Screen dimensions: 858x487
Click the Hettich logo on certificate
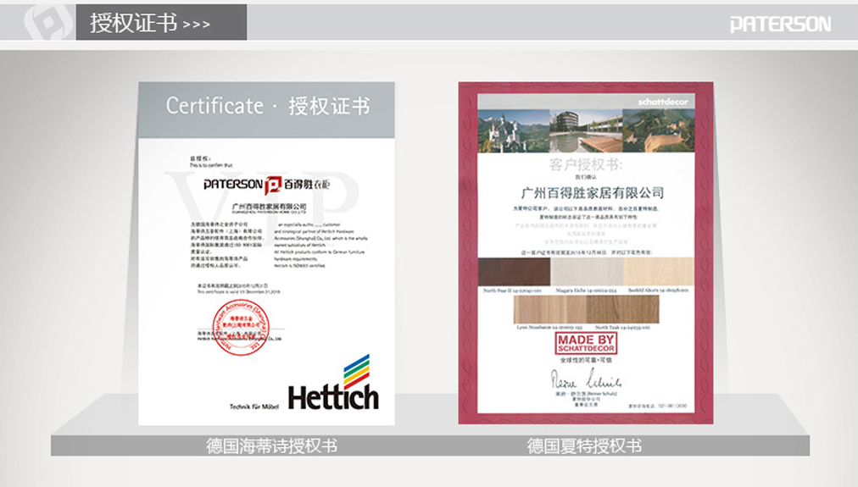[x=333, y=383]
